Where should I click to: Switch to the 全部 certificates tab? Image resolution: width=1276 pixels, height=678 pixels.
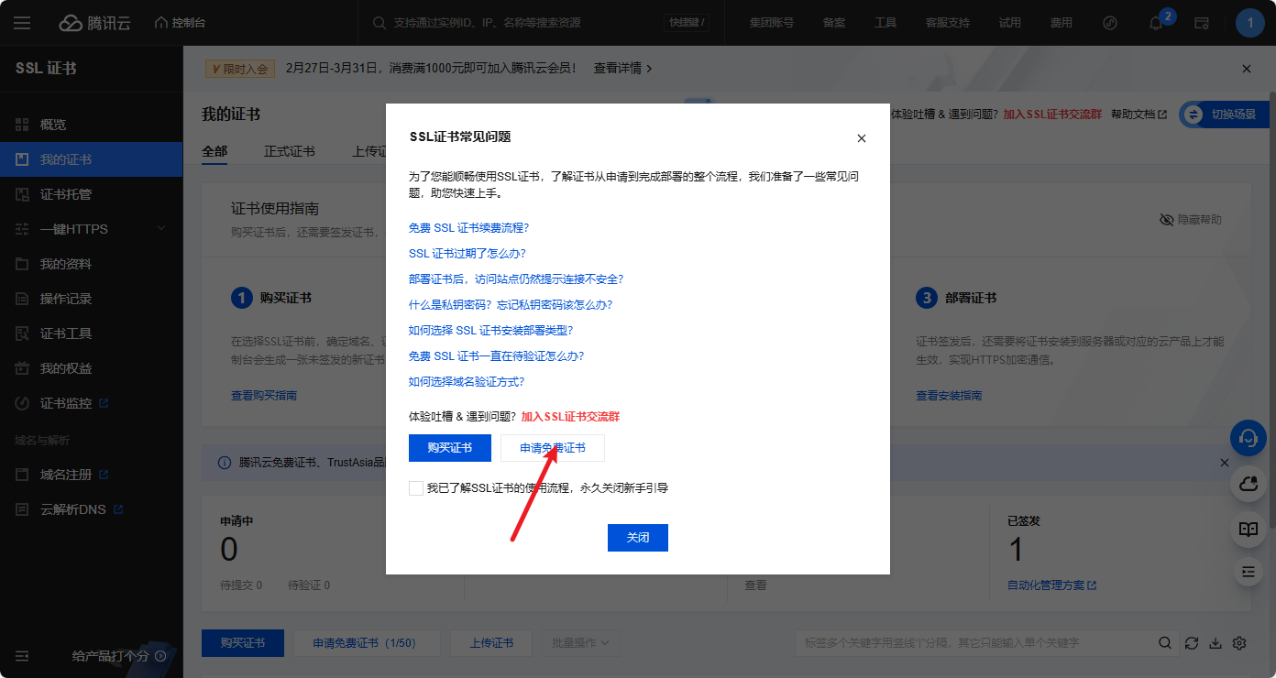(214, 151)
